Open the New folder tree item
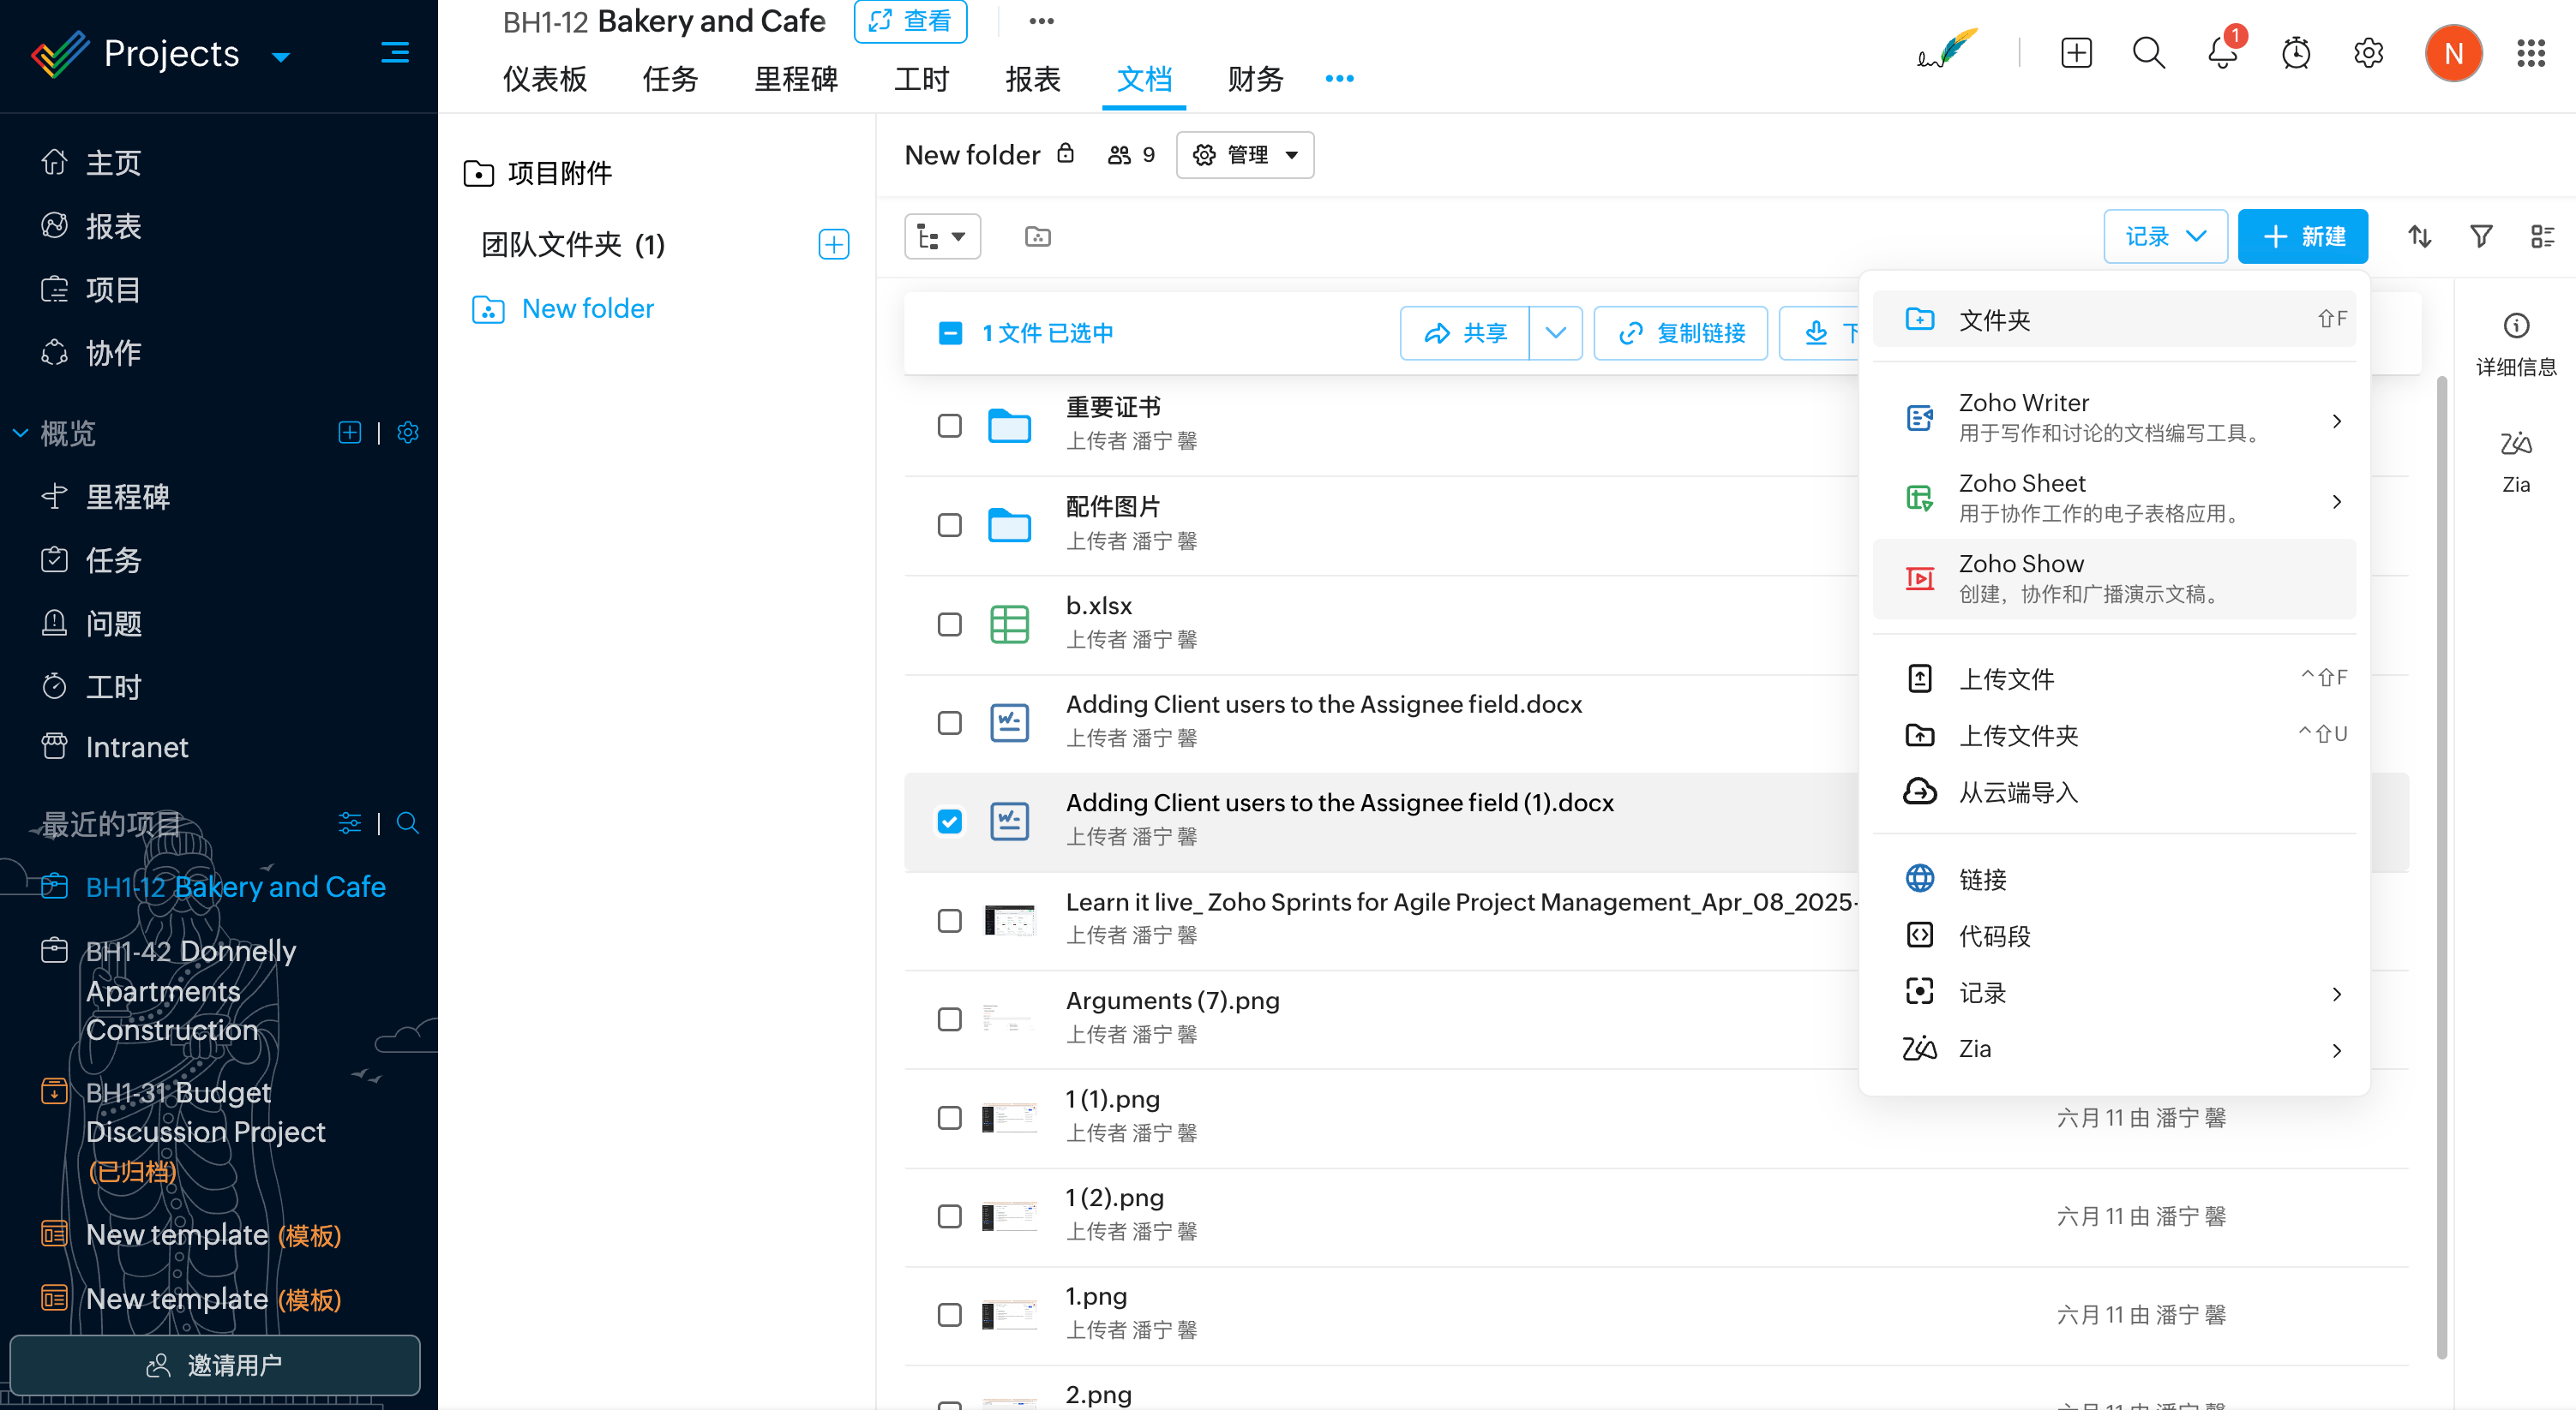The height and width of the screenshot is (1410, 2576). 587,308
